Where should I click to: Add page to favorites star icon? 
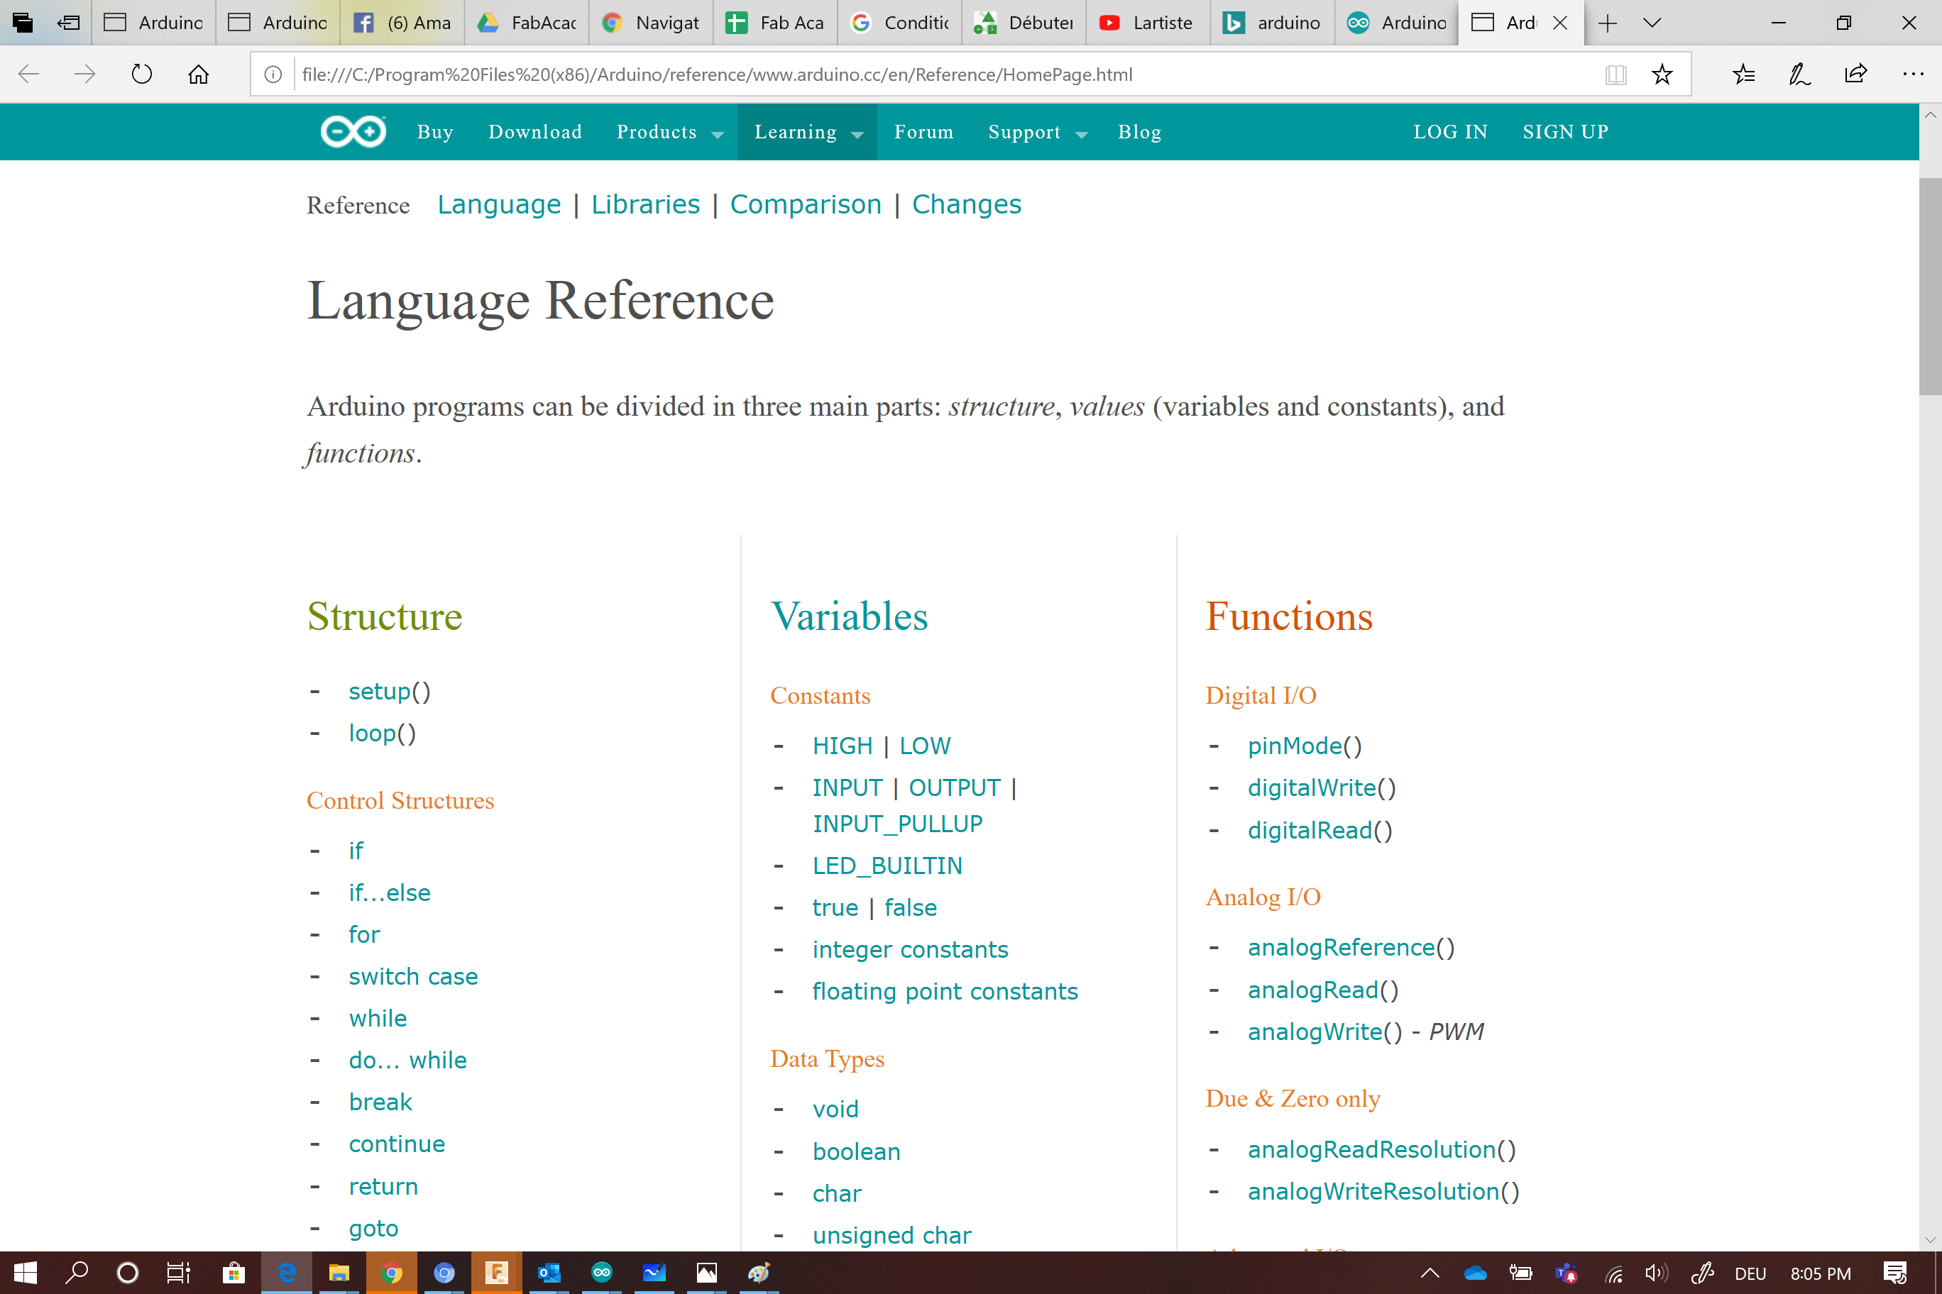[1661, 75]
